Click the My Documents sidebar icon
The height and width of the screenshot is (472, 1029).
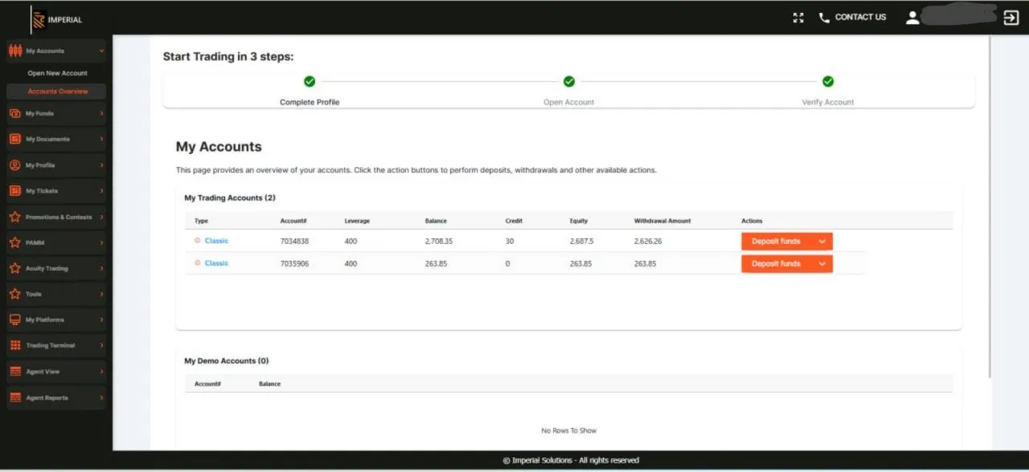(x=14, y=140)
